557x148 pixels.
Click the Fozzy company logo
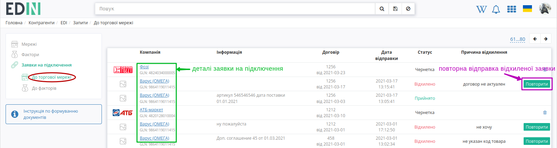[x=123, y=70]
